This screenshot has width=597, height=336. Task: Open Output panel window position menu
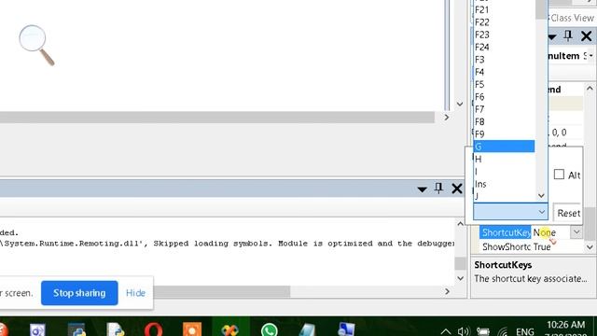[422, 189]
